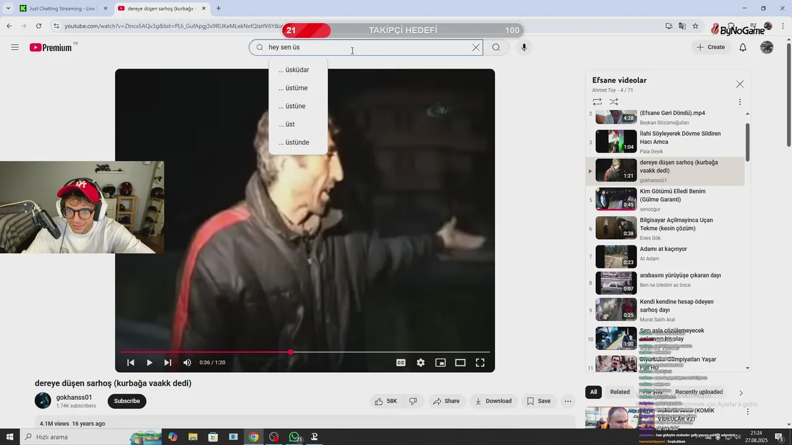Open the gokhanss01 channel link
This screenshot has height=445, width=792.
tap(74, 397)
